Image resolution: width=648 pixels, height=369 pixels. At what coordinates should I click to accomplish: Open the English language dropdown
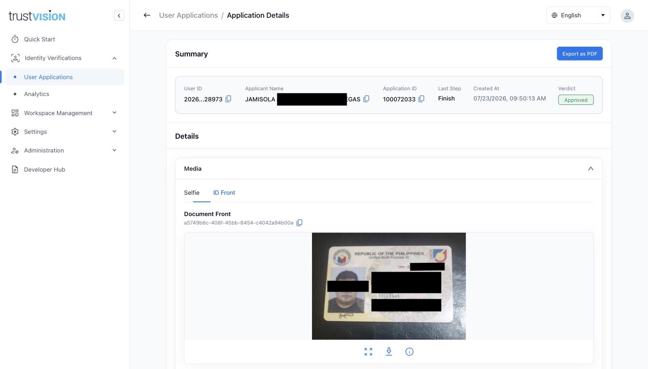578,15
